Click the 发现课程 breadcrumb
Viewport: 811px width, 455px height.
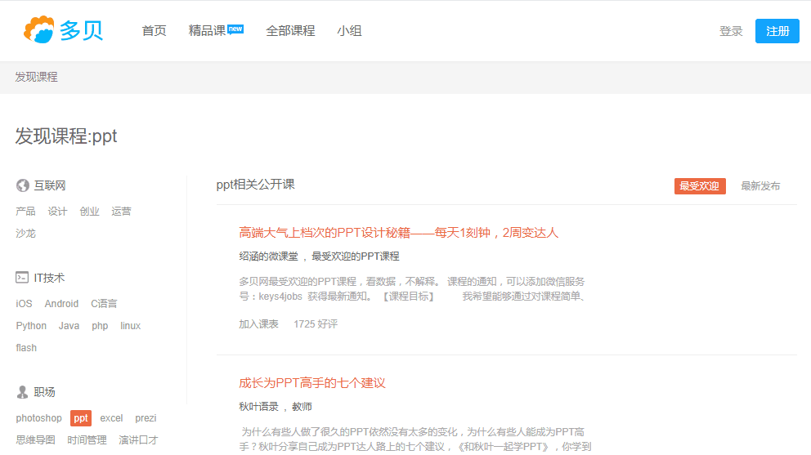coord(36,77)
